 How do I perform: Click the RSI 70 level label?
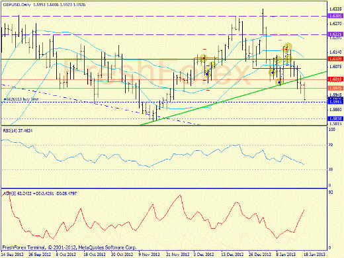click(x=330, y=145)
